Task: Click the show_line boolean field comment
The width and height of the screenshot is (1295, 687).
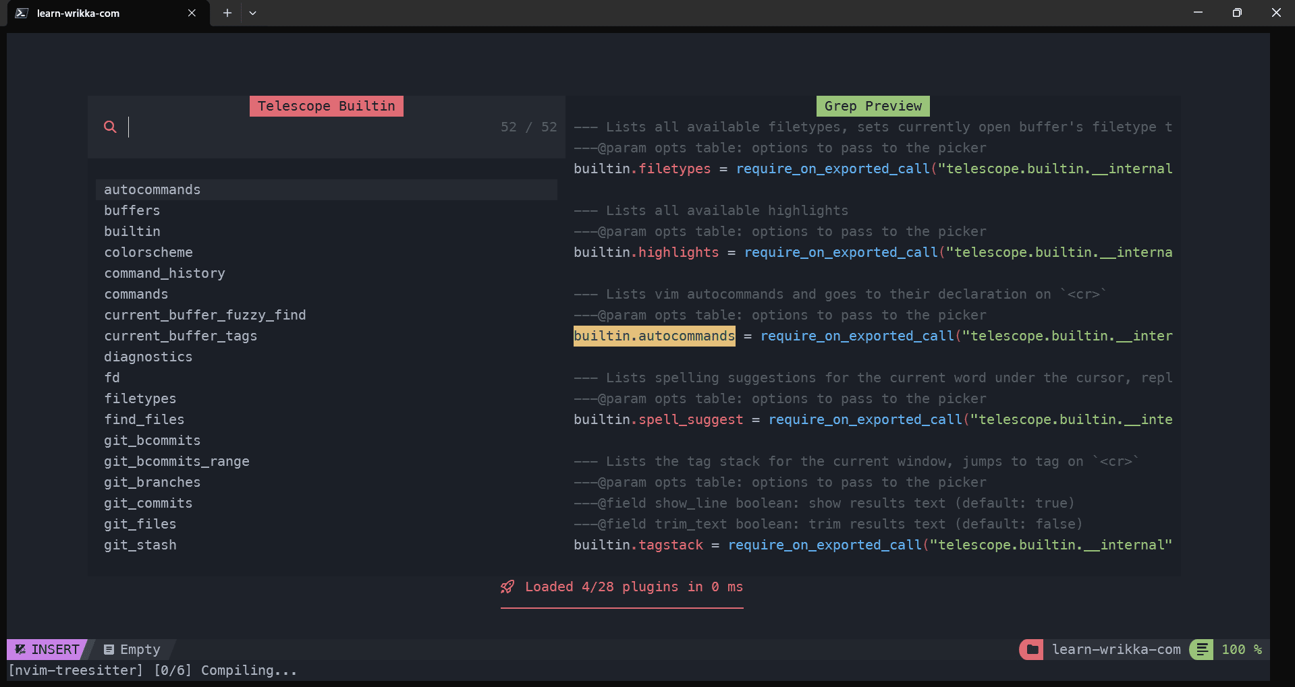Action: click(x=824, y=503)
